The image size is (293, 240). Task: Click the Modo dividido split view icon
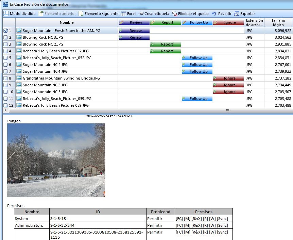click(6, 14)
